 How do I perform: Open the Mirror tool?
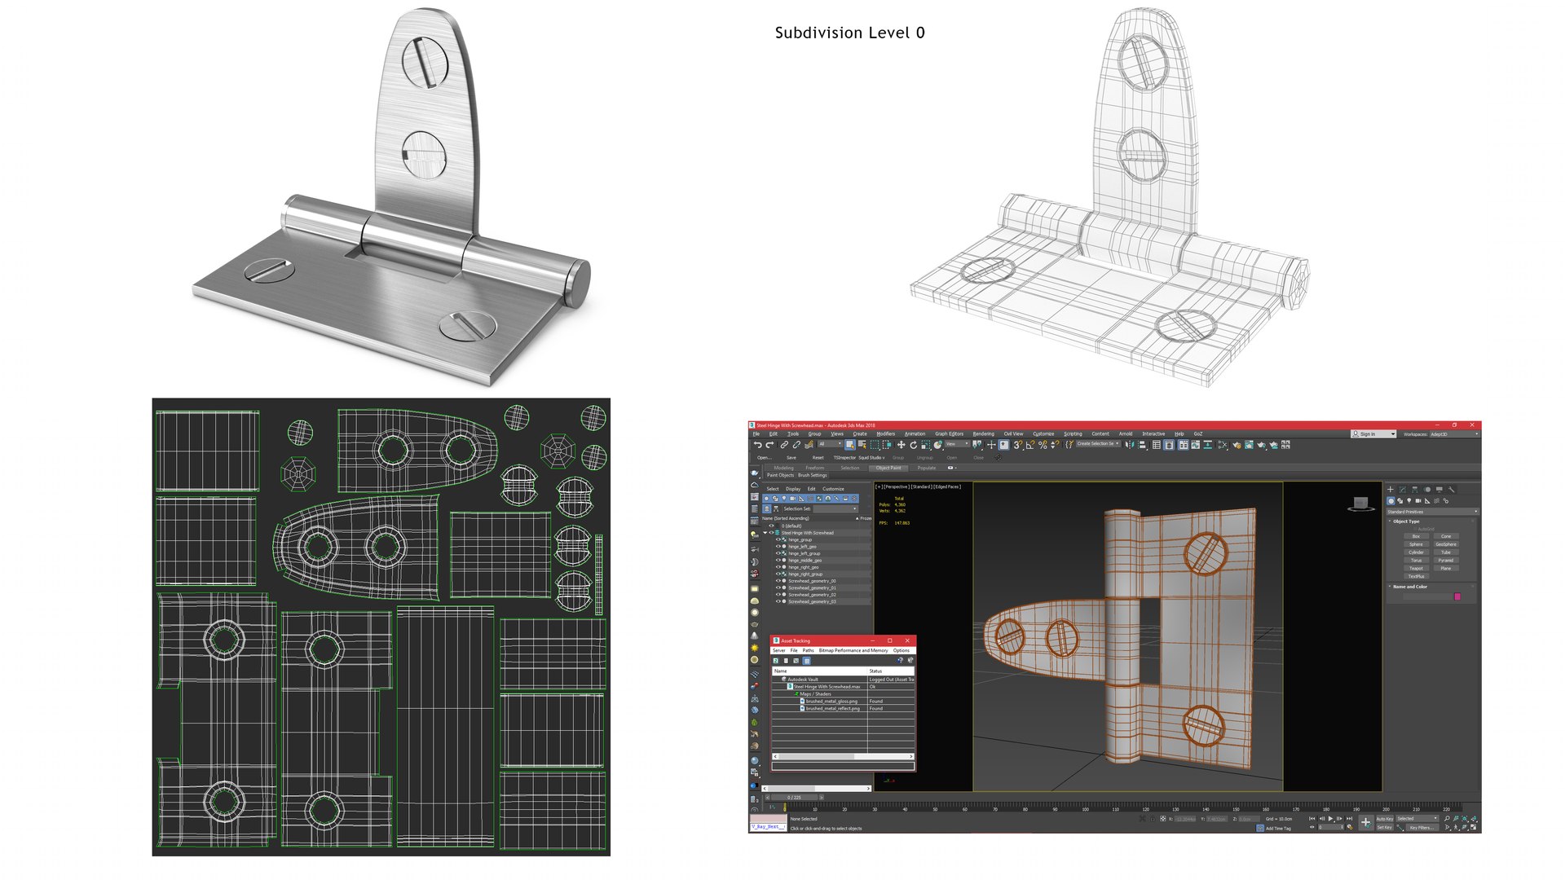point(1130,445)
